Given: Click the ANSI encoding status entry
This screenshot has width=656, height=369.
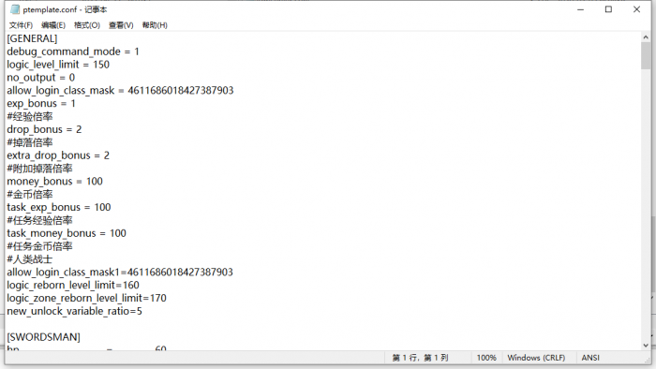Looking at the screenshot, I should [590, 358].
